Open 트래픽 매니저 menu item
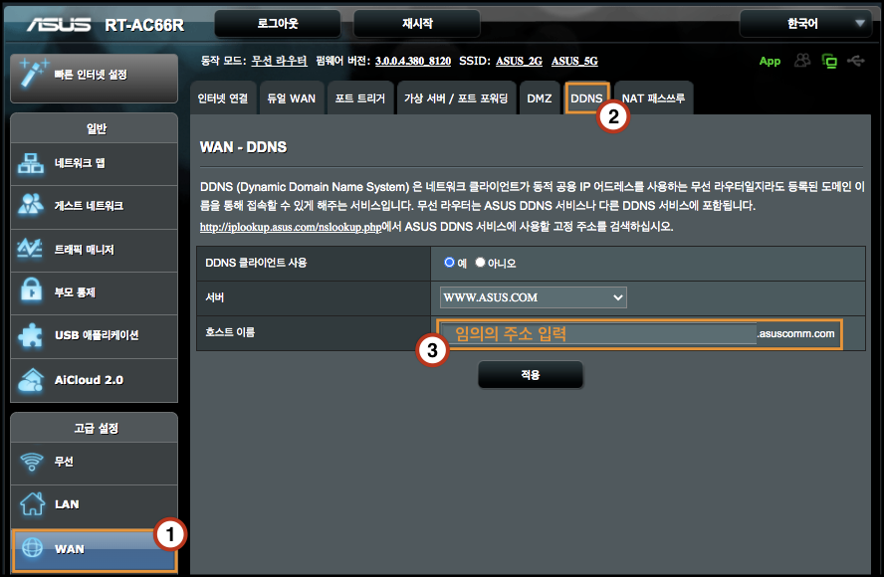This screenshot has width=884, height=577. click(x=95, y=250)
